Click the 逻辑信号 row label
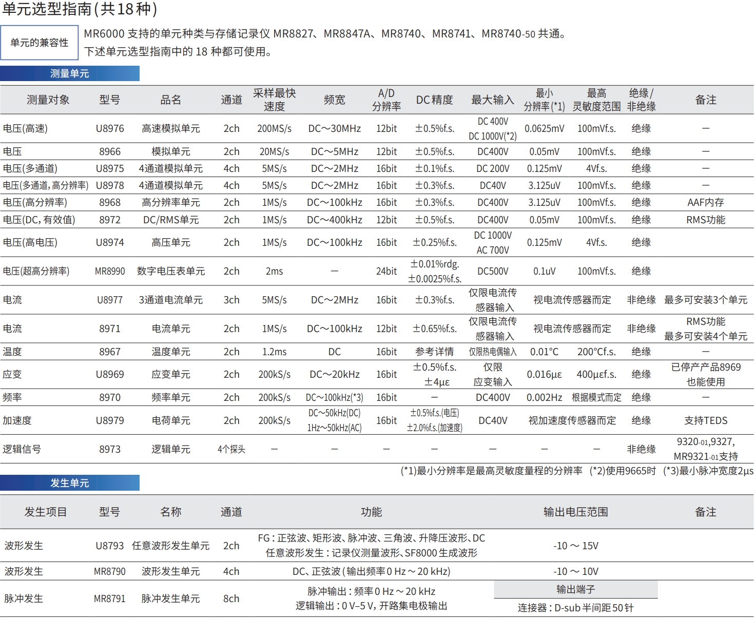755x618 pixels. point(22,450)
